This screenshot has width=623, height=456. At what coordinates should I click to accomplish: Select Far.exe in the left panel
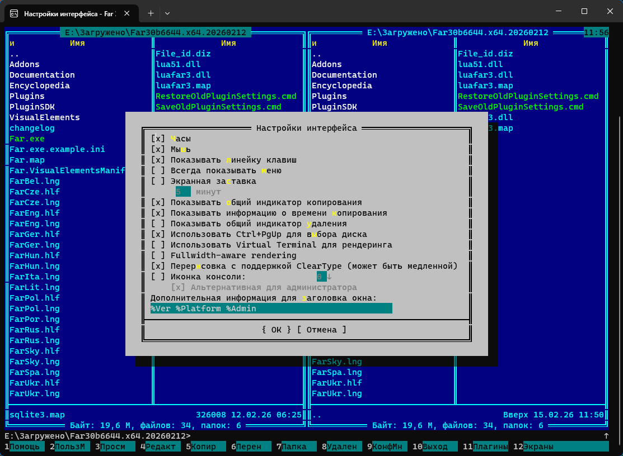[27, 139]
